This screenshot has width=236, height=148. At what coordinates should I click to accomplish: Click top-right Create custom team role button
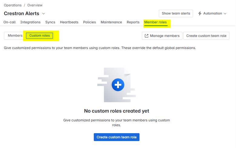[206, 36]
